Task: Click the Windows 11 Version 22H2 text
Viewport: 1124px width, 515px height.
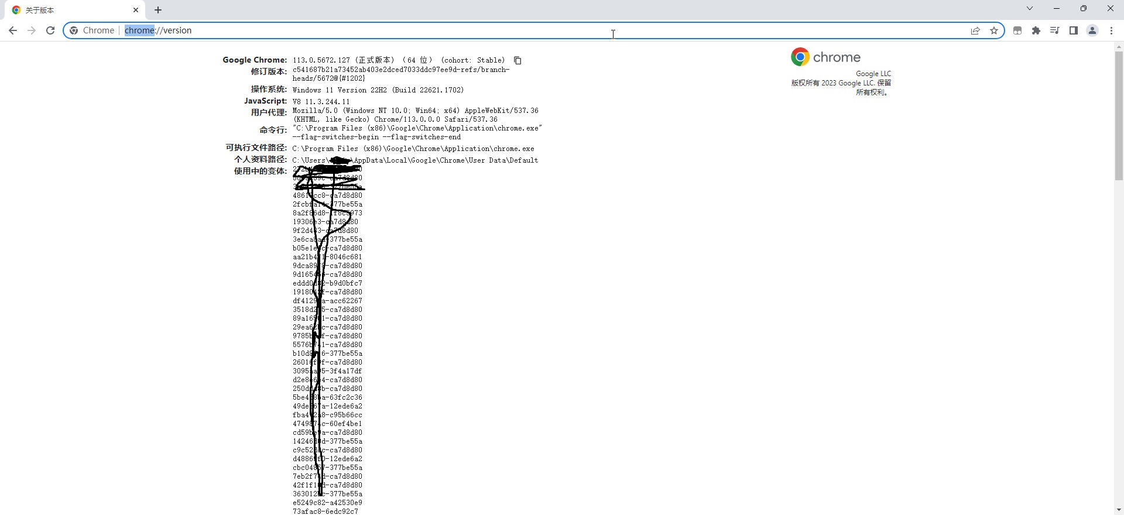Action: (x=378, y=90)
